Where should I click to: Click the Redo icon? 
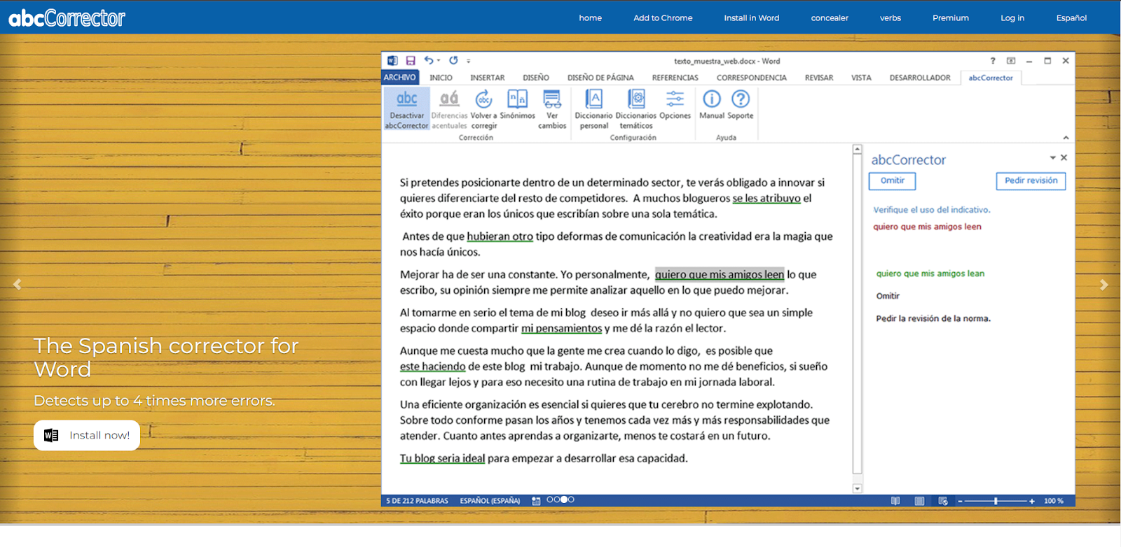tap(453, 61)
